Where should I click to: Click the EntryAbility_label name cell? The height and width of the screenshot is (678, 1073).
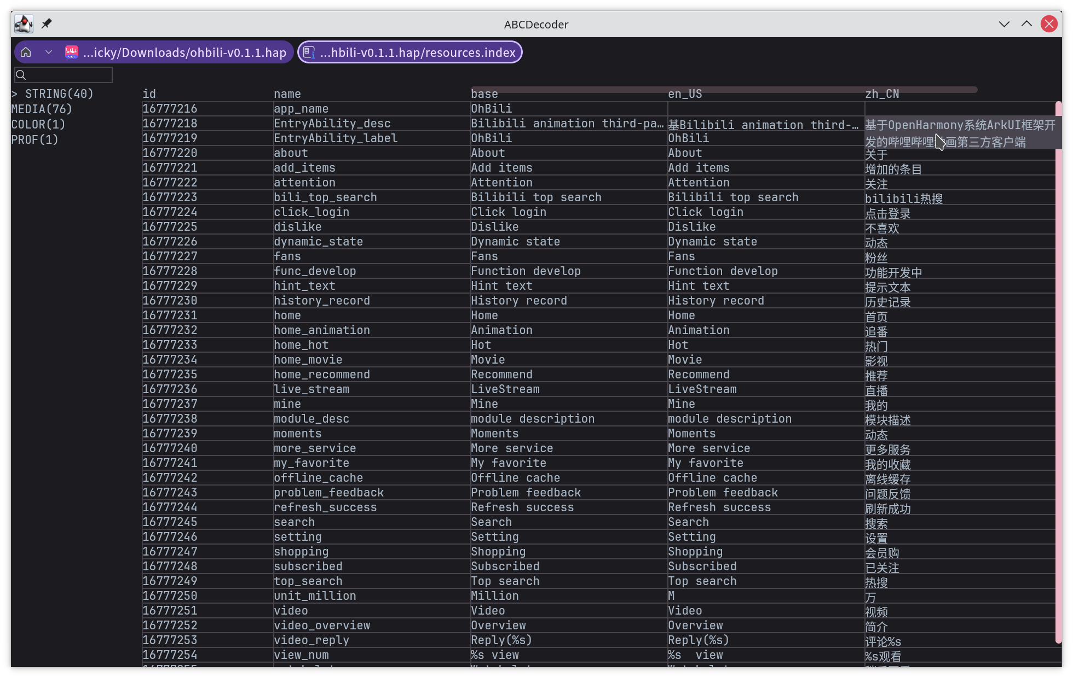[x=372, y=138]
